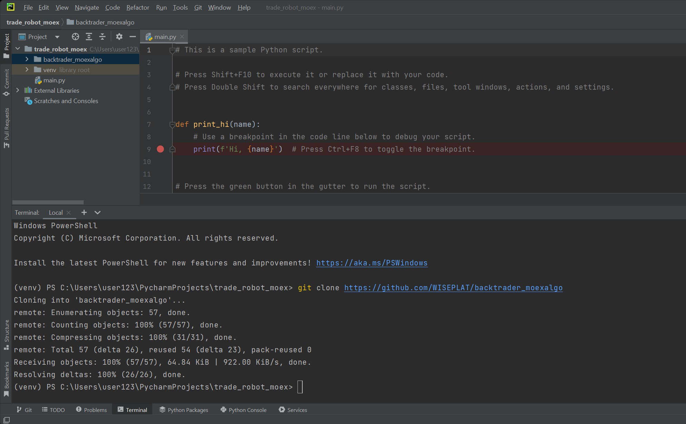This screenshot has height=424, width=686.
Task: Open new terminal with plus button
Action: [83, 212]
